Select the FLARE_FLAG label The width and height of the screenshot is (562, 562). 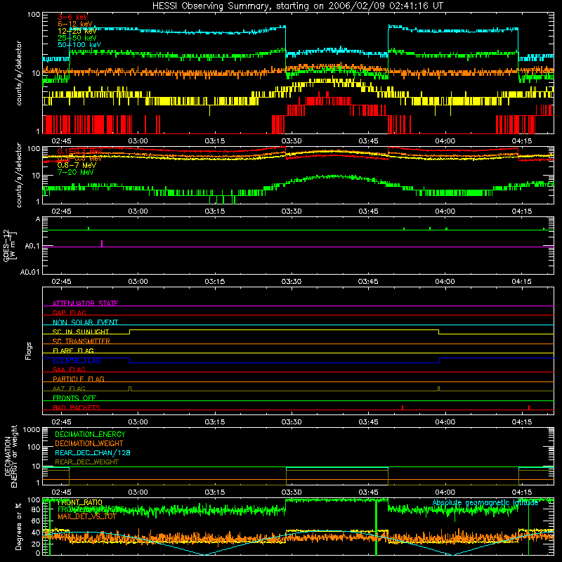73,351
